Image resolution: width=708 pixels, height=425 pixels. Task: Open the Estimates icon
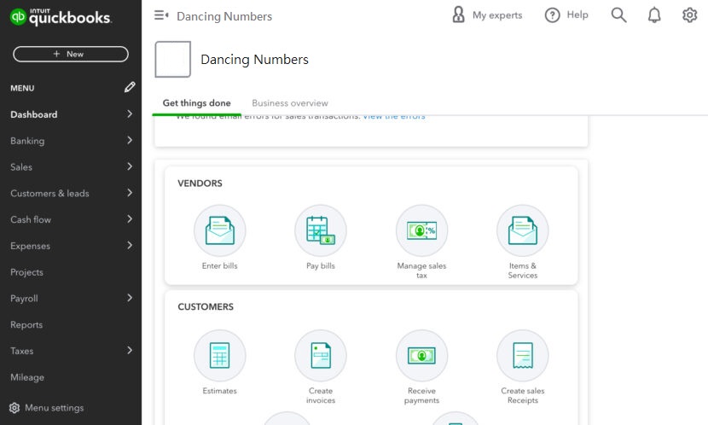pyautogui.click(x=220, y=356)
